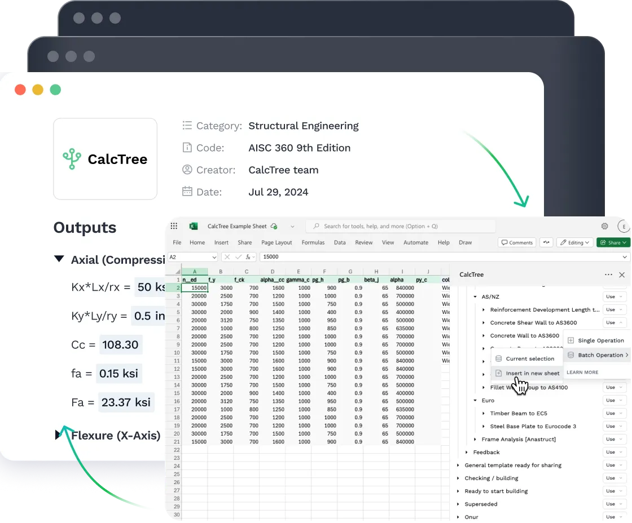632x523 pixels.
Task: Click the cloud saved status icon
Action: coord(274,226)
